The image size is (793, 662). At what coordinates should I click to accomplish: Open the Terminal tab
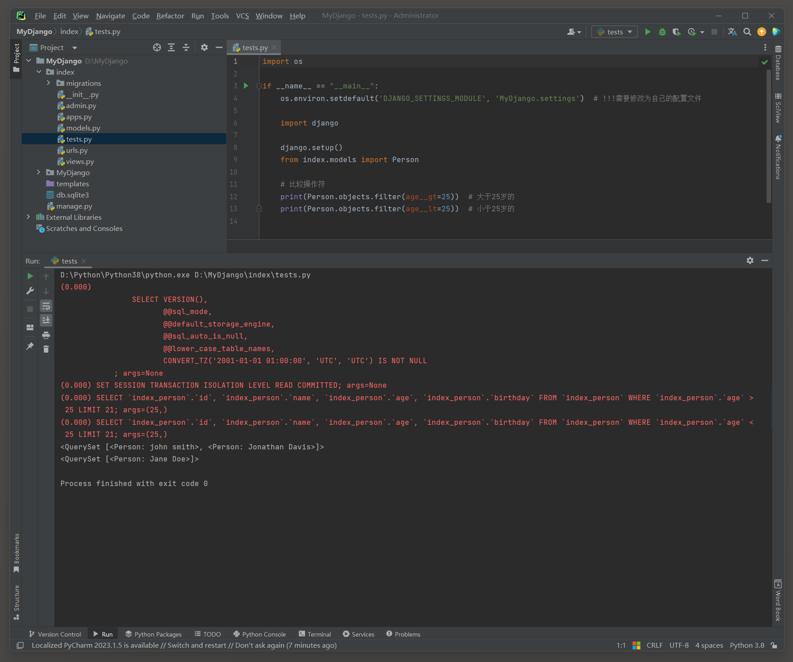tap(315, 634)
